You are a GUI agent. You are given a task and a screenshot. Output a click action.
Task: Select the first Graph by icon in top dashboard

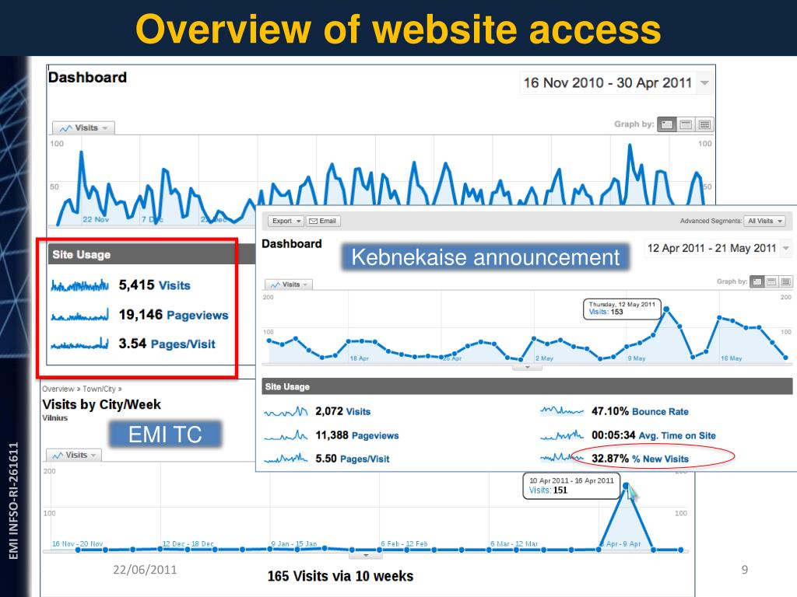[667, 124]
